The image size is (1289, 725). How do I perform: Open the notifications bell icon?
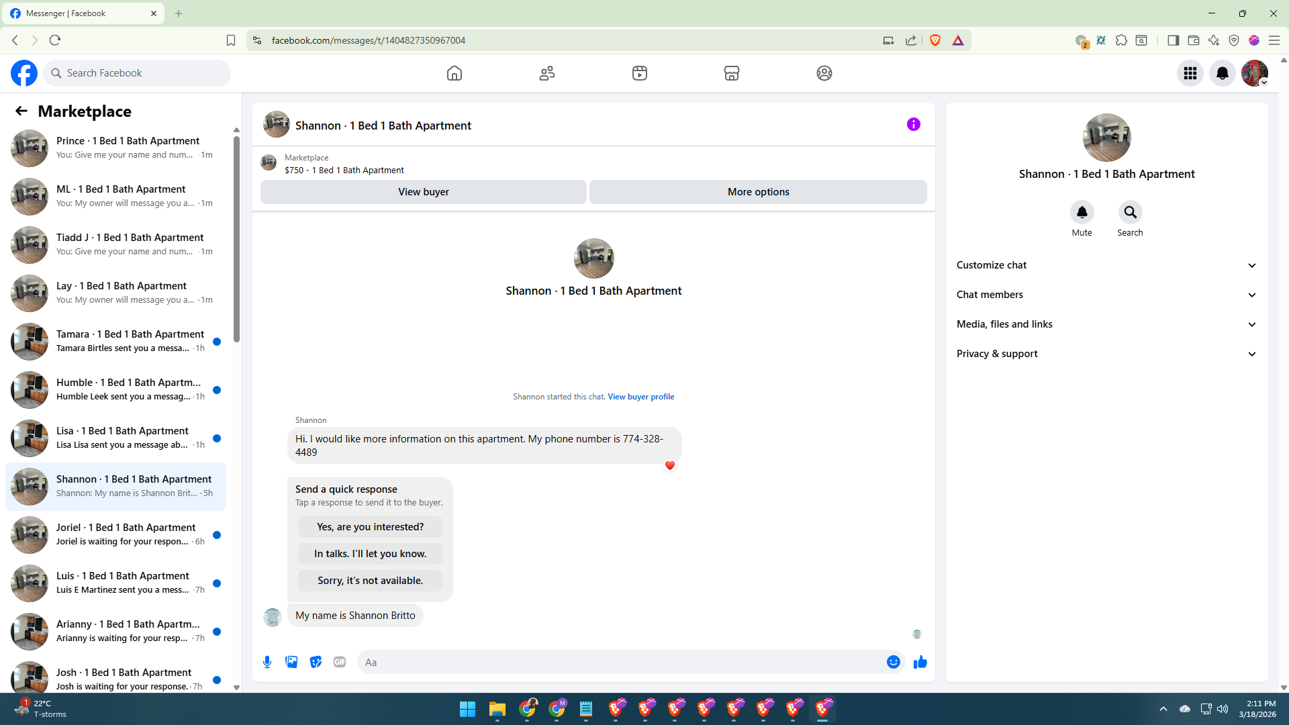point(1222,73)
